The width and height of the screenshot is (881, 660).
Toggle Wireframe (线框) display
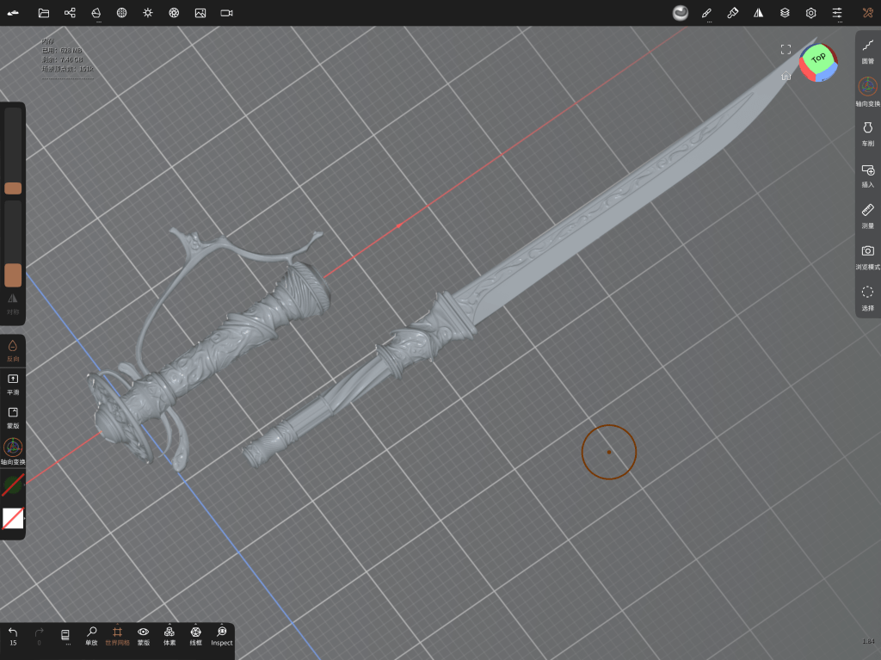tap(195, 636)
